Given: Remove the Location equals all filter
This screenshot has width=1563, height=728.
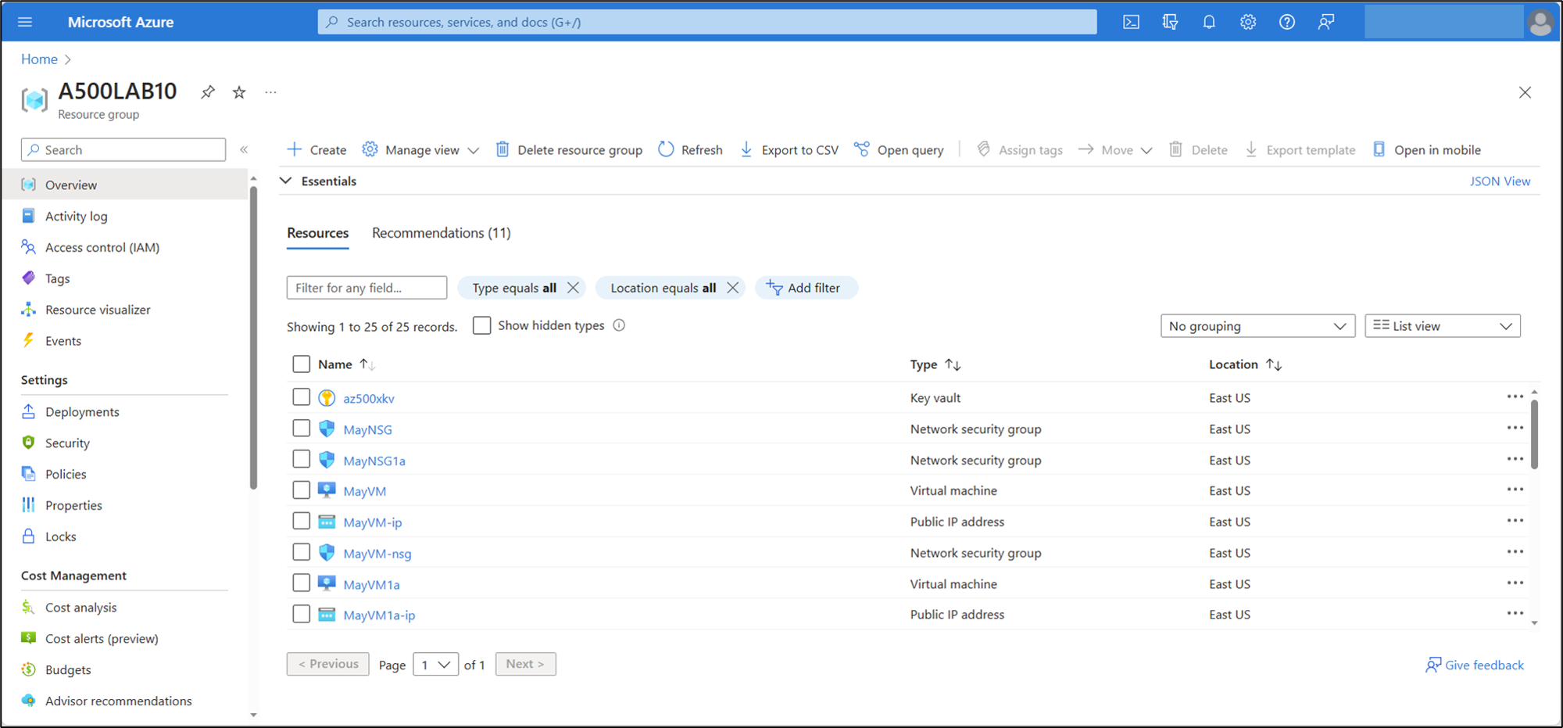Looking at the screenshot, I should (732, 288).
